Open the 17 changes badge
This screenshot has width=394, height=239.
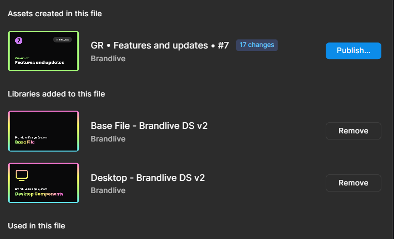coord(257,45)
